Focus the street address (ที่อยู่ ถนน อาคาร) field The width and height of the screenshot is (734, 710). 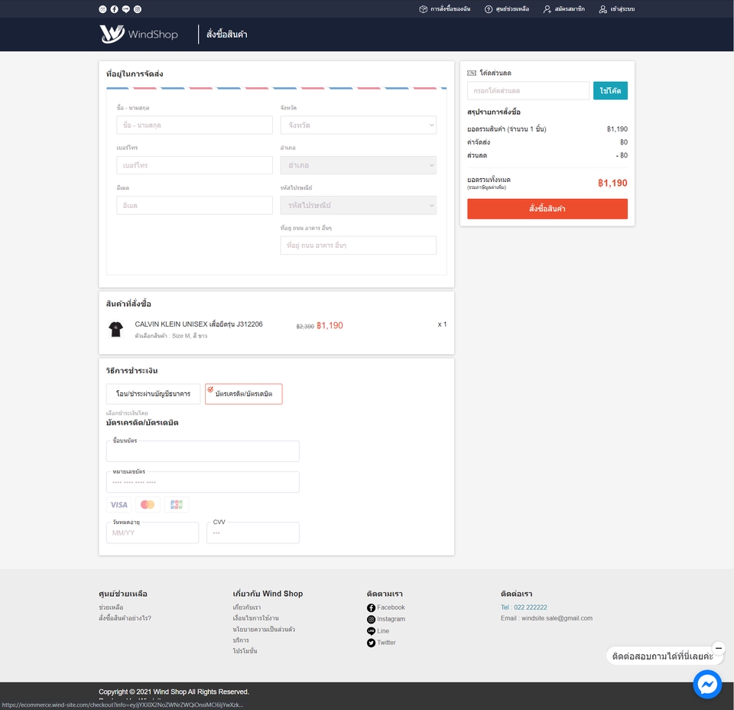pyautogui.click(x=358, y=246)
